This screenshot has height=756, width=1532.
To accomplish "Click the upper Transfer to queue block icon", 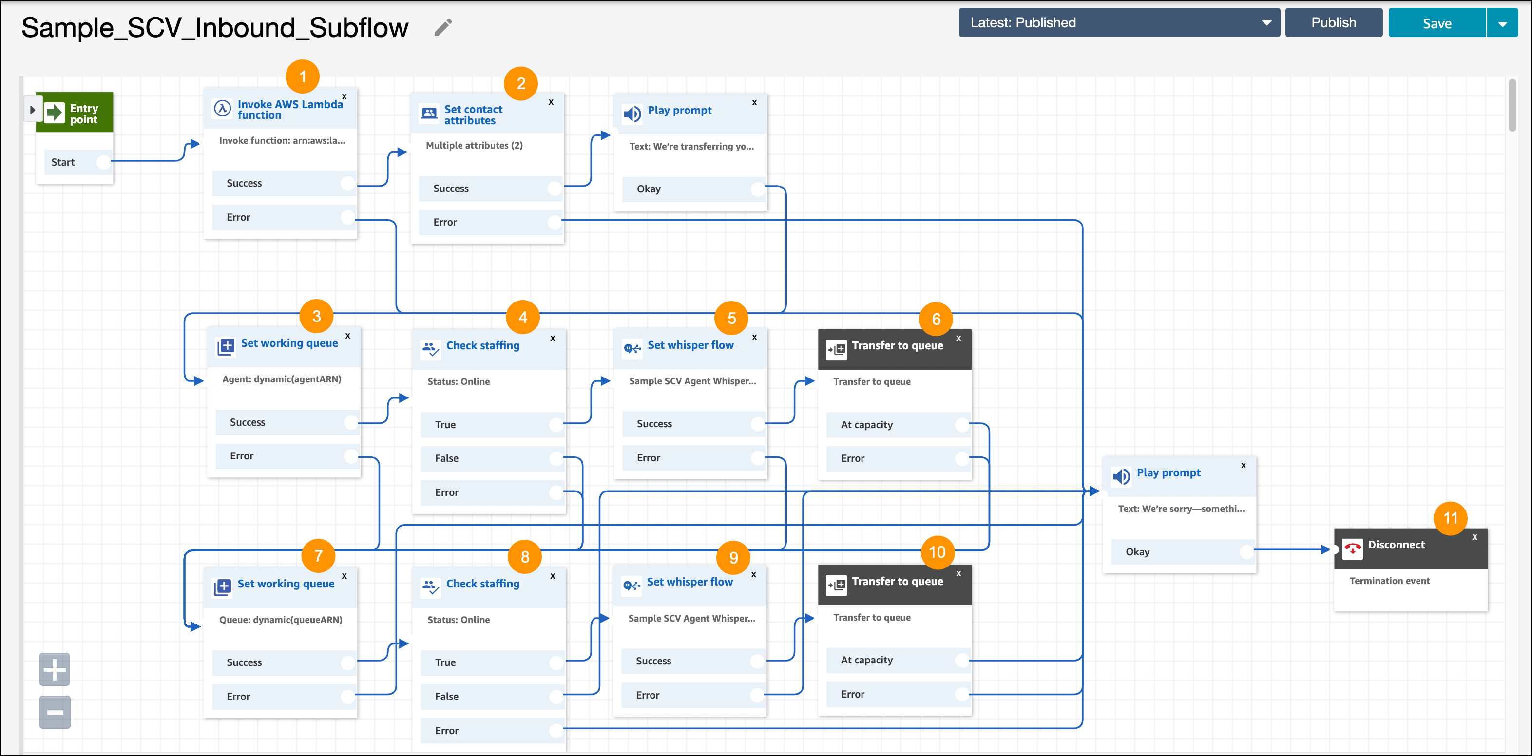I will [x=836, y=349].
